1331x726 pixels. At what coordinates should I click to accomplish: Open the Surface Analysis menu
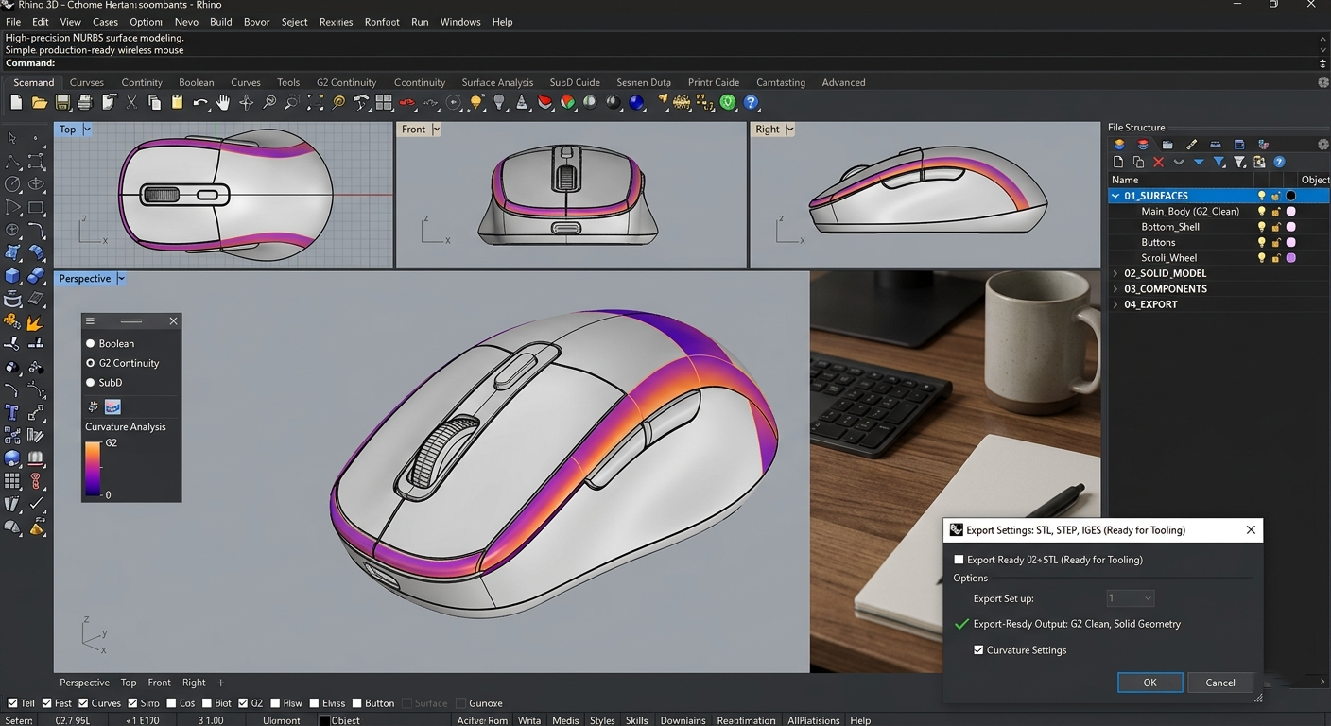click(x=498, y=82)
